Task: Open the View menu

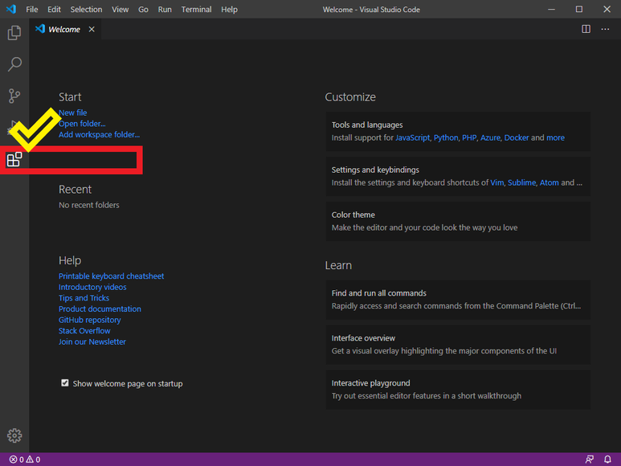Action: pyautogui.click(x=120, y=9)
